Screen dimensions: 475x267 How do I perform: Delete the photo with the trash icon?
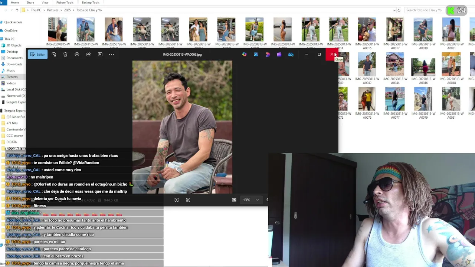point(65,55)
